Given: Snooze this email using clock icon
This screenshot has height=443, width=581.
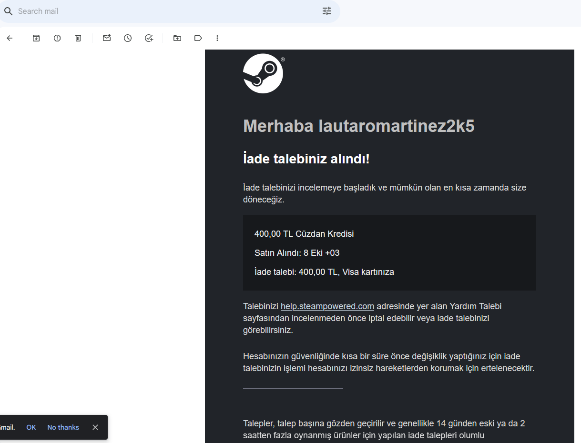Looking at the screenshot, I should (128, 38).
